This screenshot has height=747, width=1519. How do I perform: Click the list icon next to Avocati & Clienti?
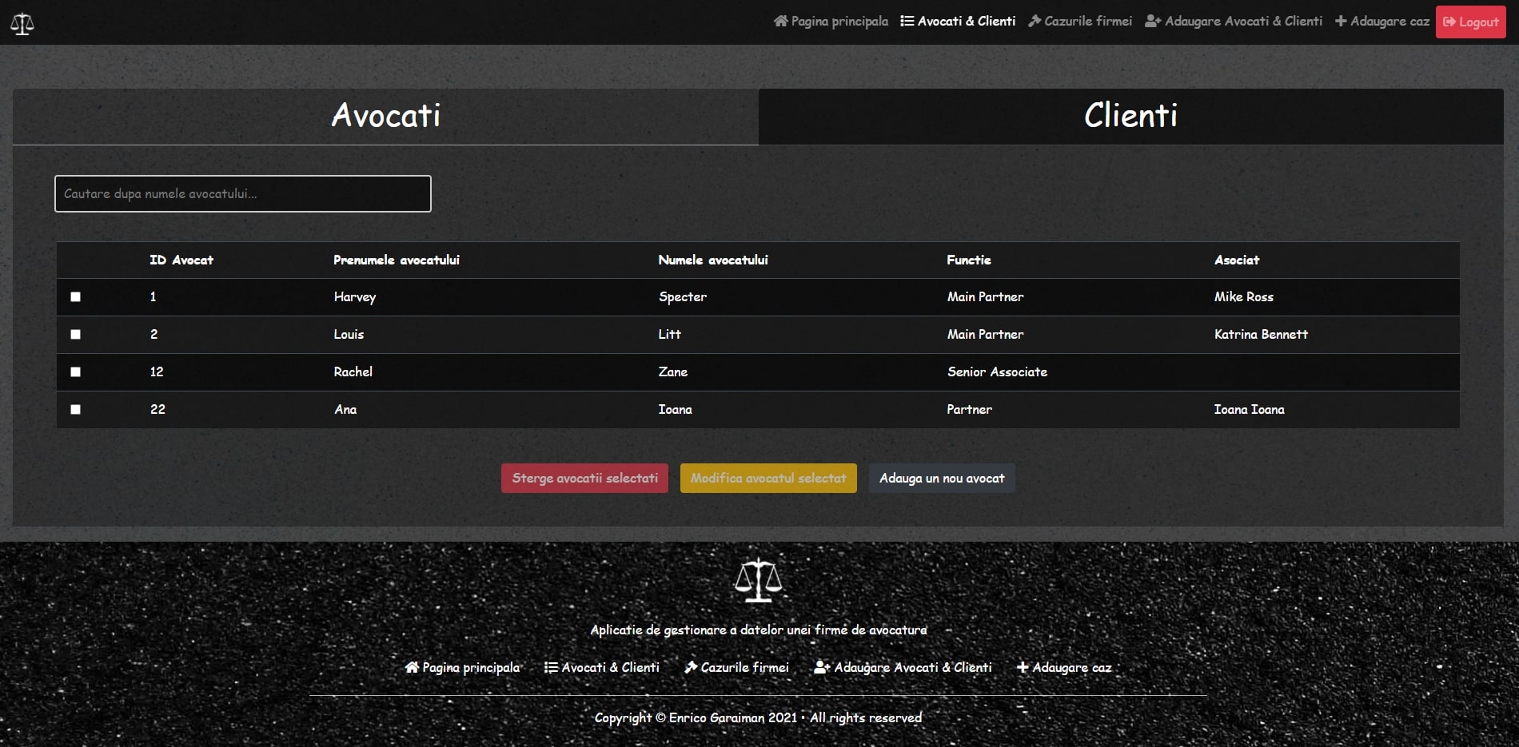[906, 21]
